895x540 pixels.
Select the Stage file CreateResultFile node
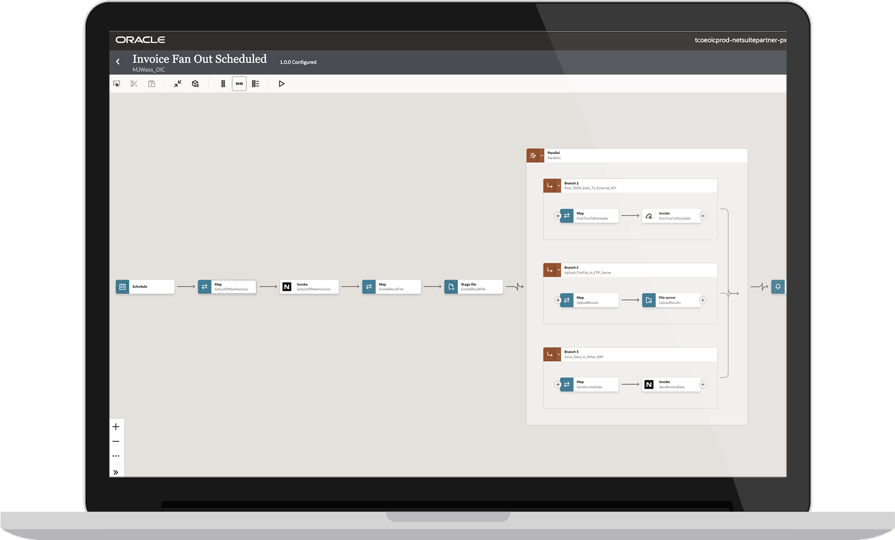pyautogui.click(x=473, y=287)
